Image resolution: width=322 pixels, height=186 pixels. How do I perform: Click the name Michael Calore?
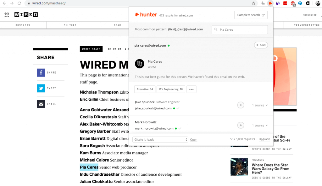coord(94,160)
